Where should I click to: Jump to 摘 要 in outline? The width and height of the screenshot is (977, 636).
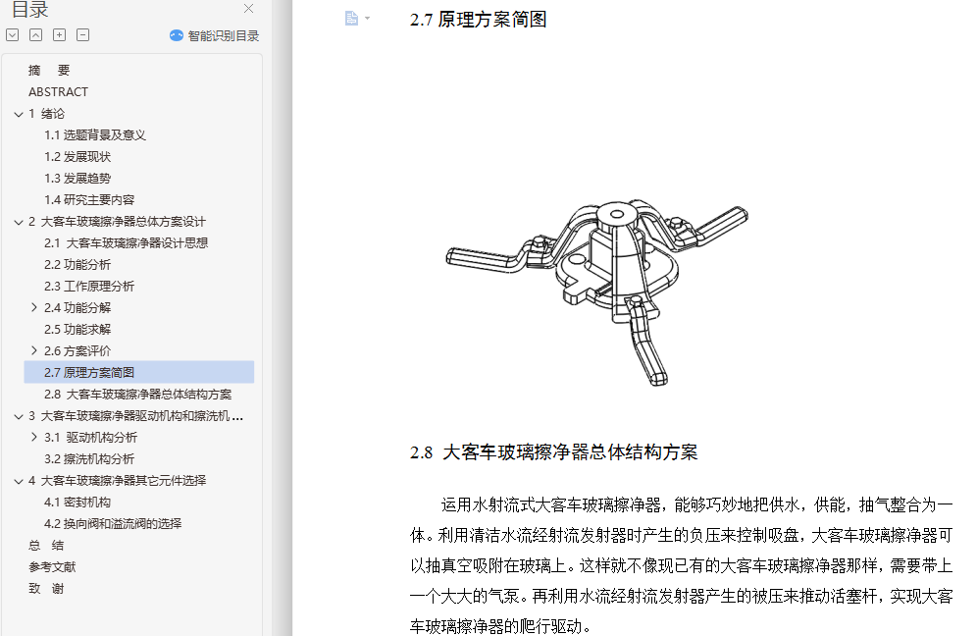49,71
